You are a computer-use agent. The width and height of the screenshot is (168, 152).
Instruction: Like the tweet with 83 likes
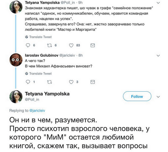point(71,45)
